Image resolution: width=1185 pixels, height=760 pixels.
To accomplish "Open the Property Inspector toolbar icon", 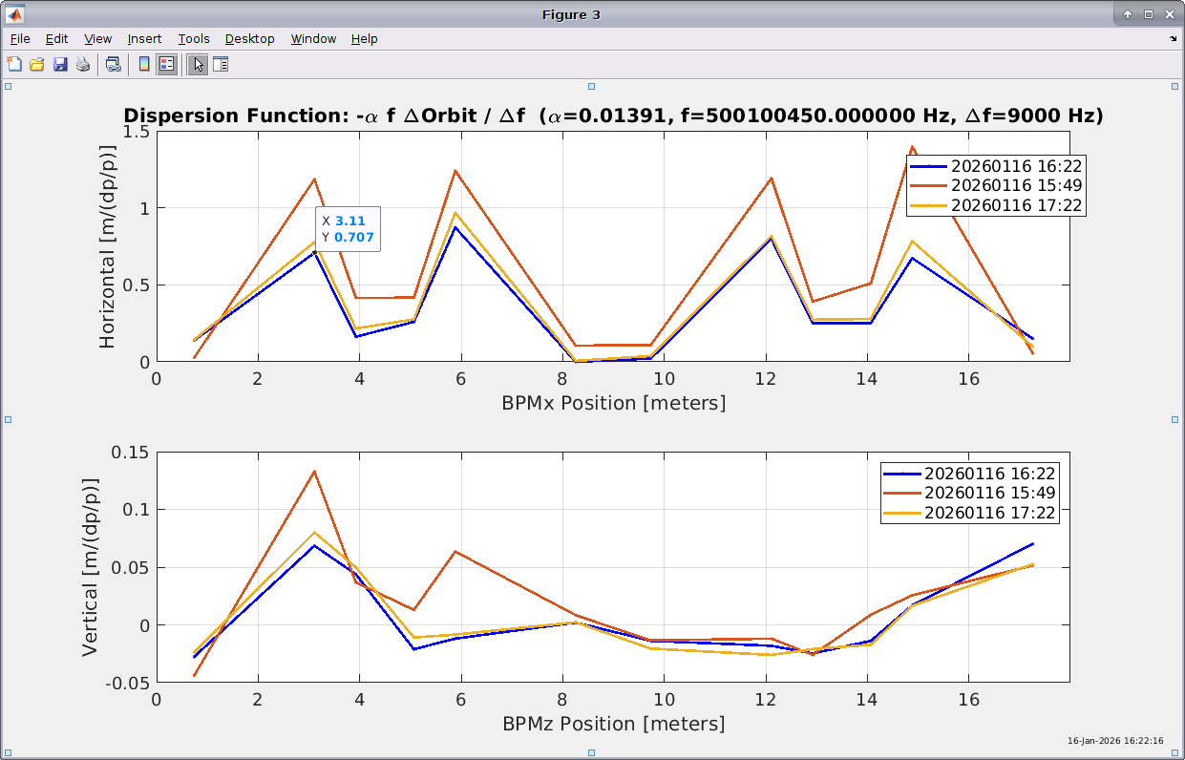I will click(x=221, y=65).
